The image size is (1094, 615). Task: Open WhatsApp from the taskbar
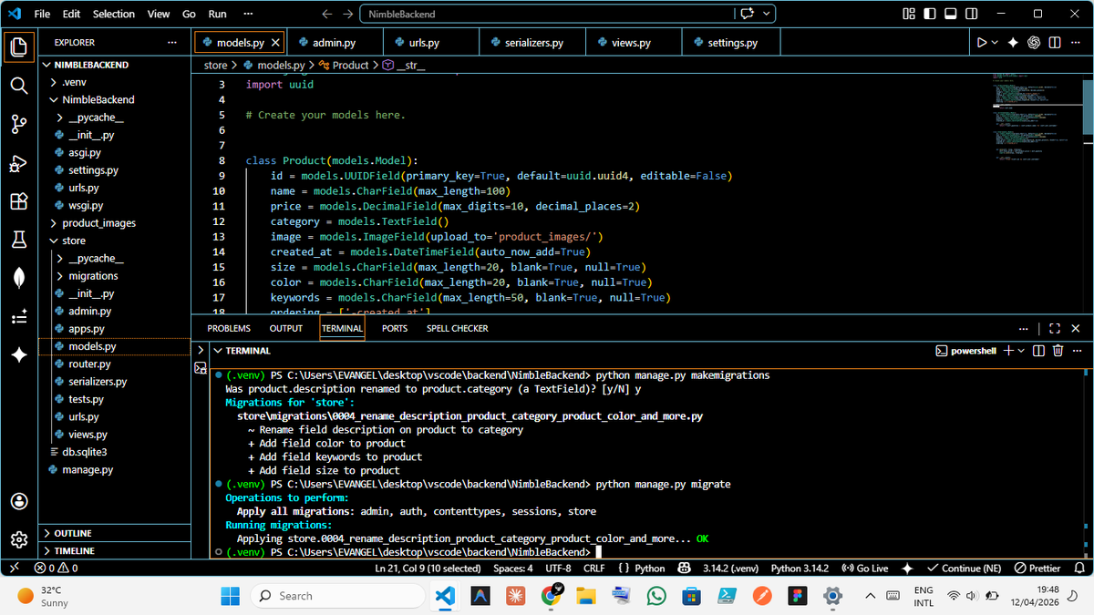pyautogui.click(x=656, y=595)
